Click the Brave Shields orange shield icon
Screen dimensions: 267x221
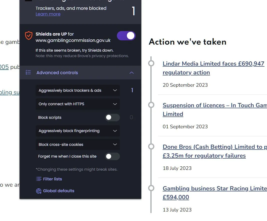29,35
